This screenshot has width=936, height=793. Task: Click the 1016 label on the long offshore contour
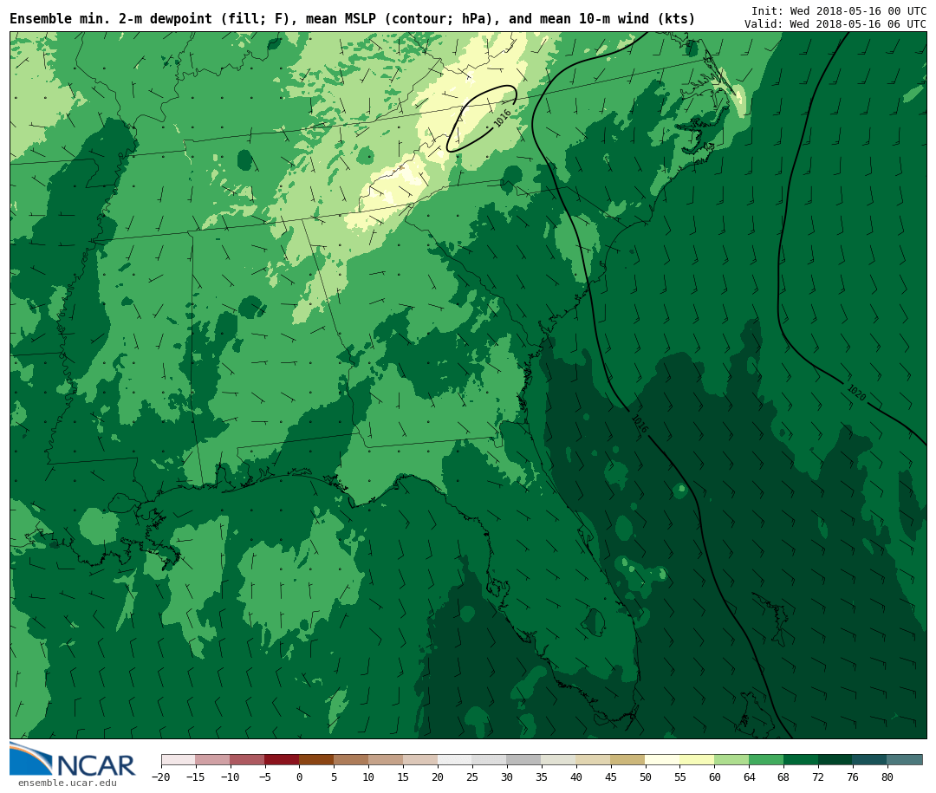[639, 424]
